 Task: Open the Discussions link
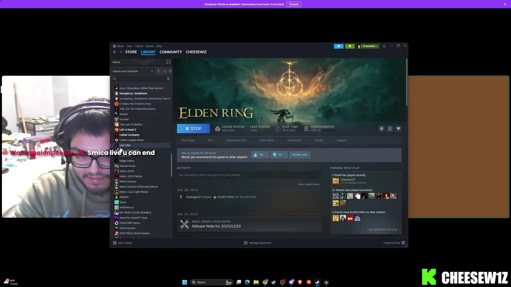coord(294,140)
